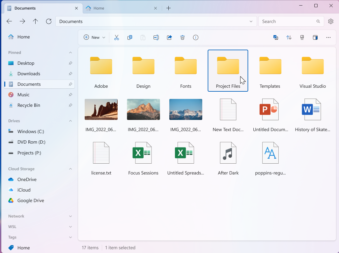
Task: Select the After Dark audio file
Action: (228, 158)
